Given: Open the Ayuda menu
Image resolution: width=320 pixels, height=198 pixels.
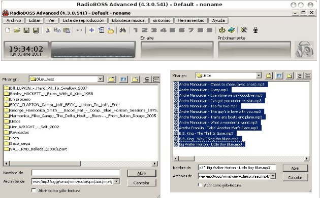Looking at the screenshot, I should (218, 20).
